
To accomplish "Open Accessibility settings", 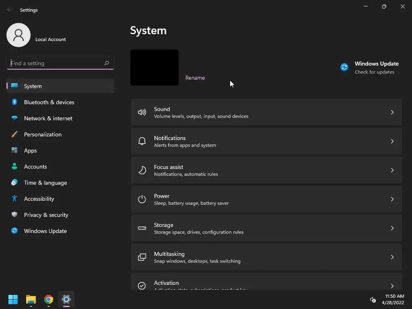I will coord(60,198).
